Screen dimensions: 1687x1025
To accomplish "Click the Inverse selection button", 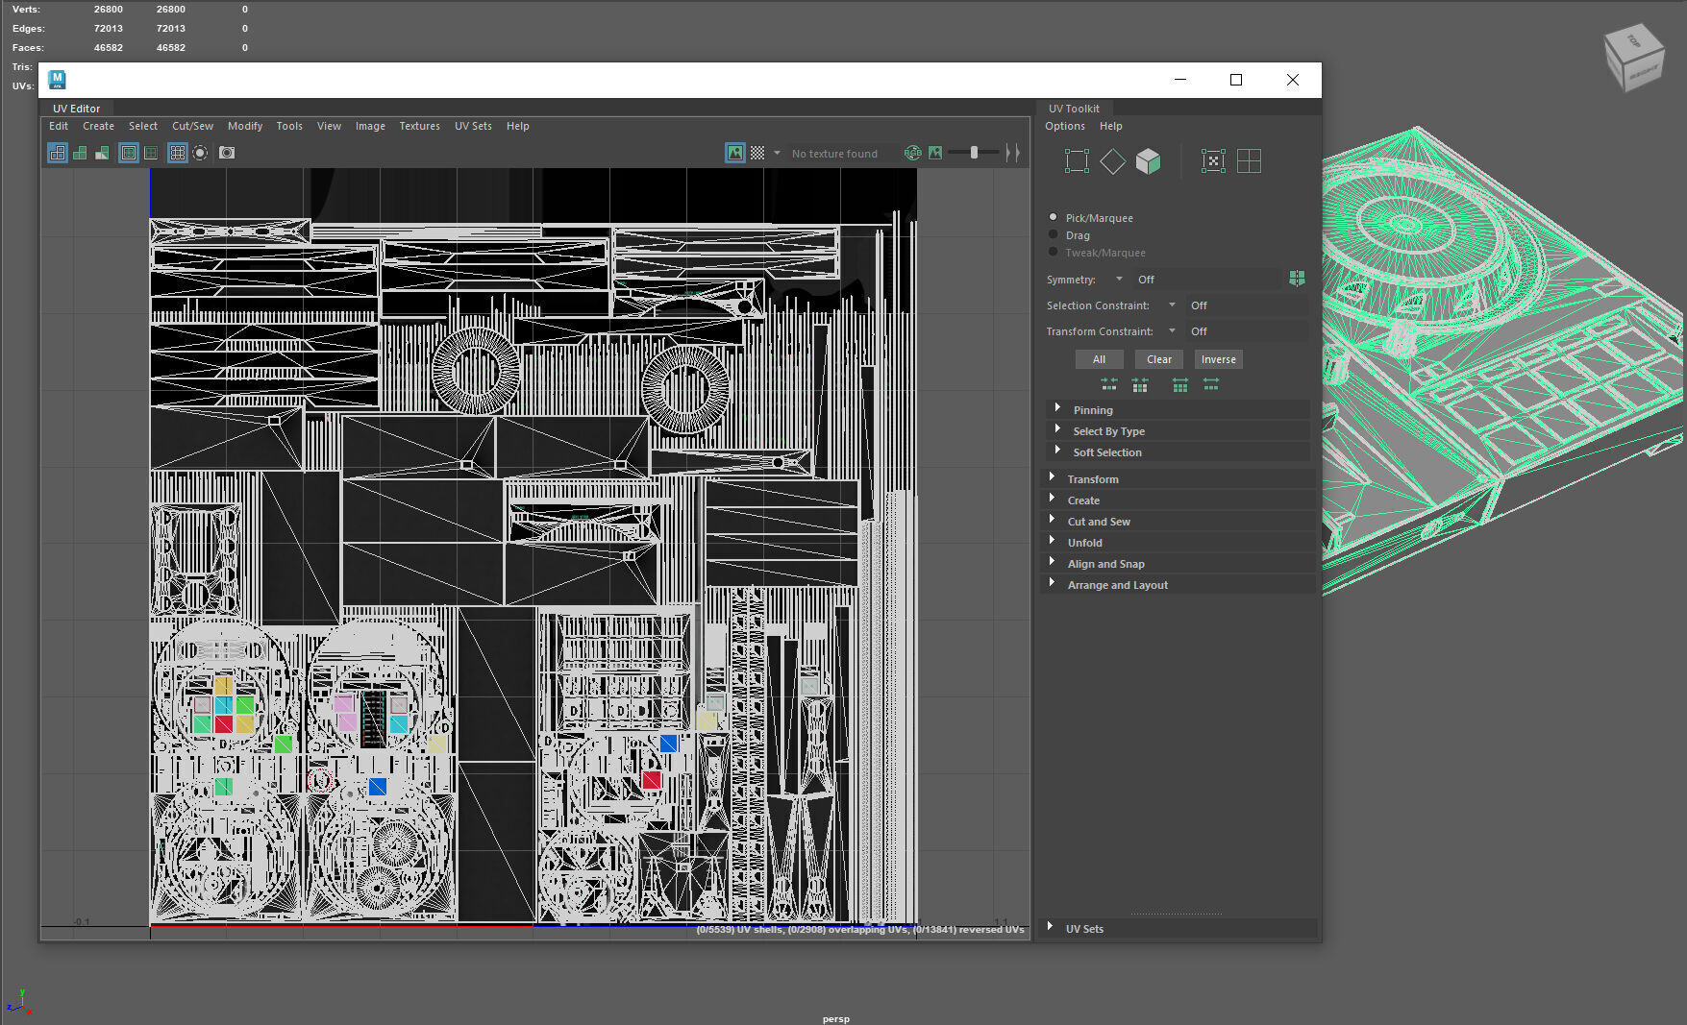I will pos(1218,359).
